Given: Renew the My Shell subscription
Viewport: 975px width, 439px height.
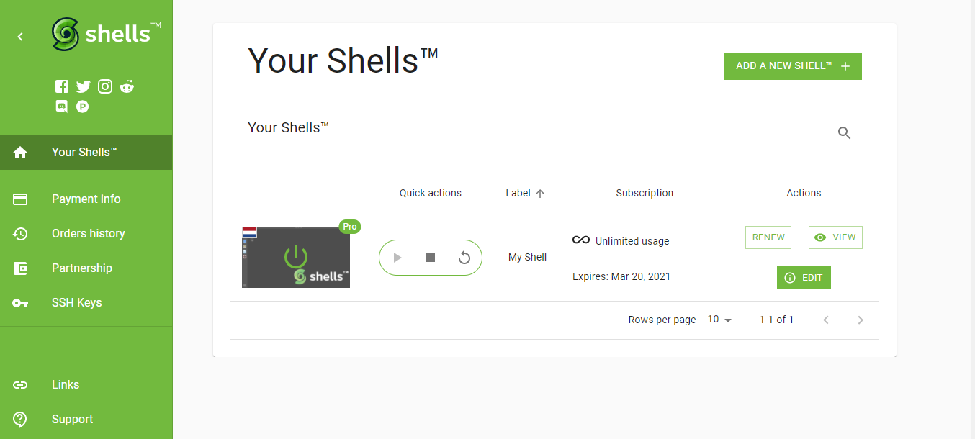Looking at the screenshot, I should pos(768,237).
